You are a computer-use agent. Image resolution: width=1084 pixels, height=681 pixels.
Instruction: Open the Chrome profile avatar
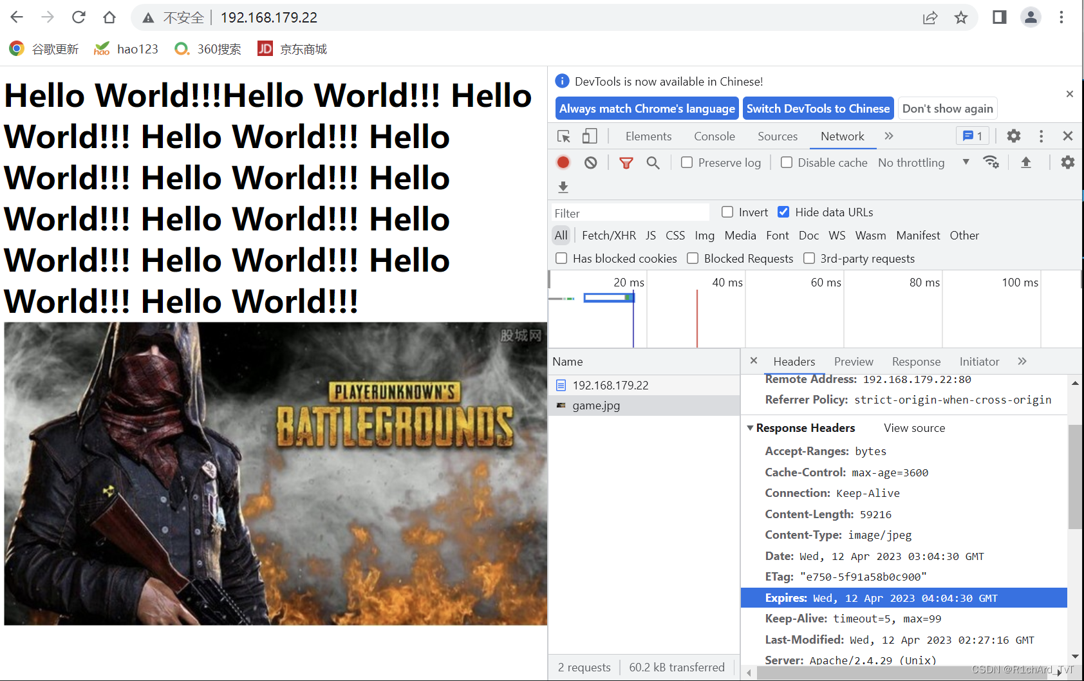1031,17
